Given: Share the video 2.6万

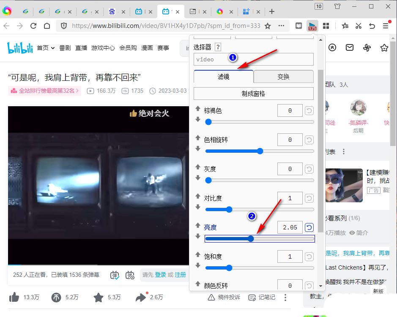Looking at the screenshot, I should coord(141,297).
